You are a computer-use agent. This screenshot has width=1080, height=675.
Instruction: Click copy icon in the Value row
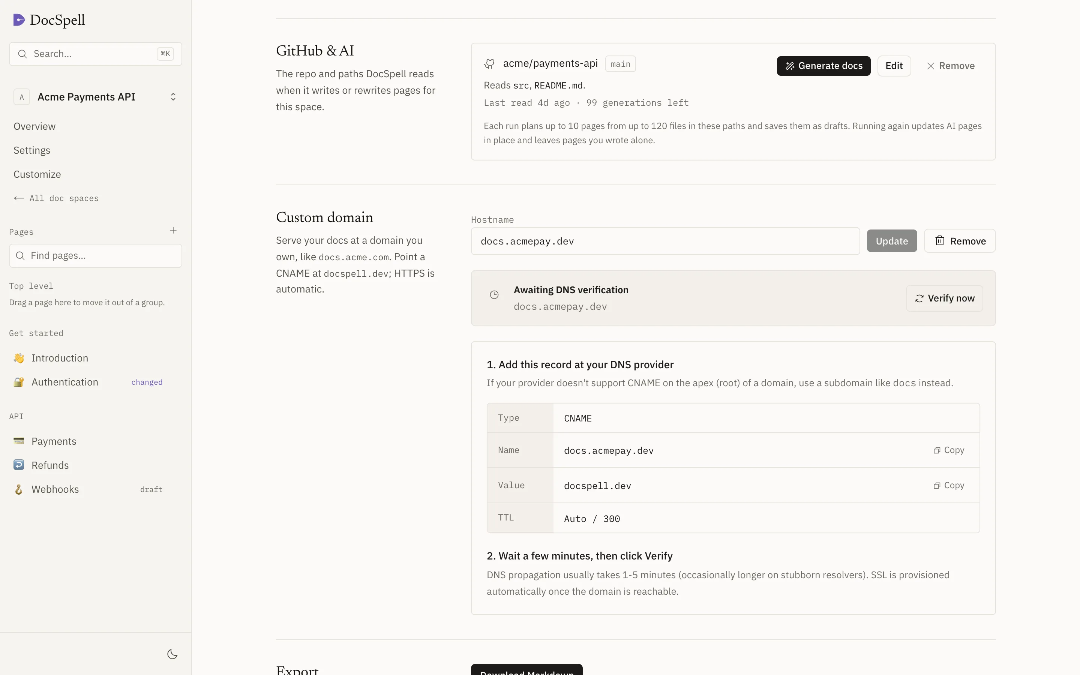coord(937,486)
